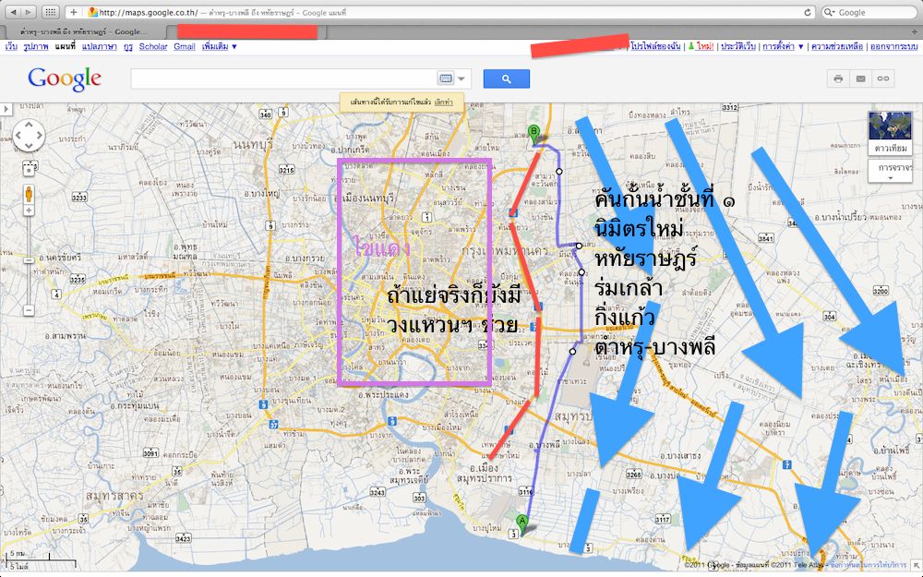
Task: Email the map using the envelope icon
Action: (860, 78)
